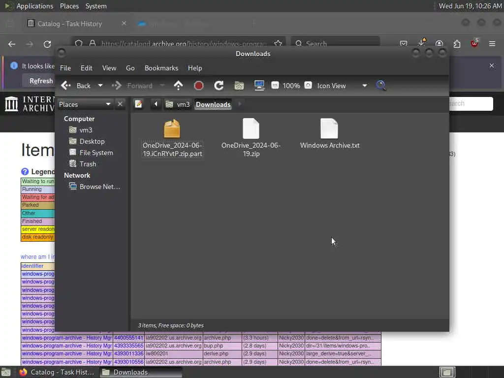
Task: Click the show desktop icon in taskbar
Action: [x=6, y=372]
